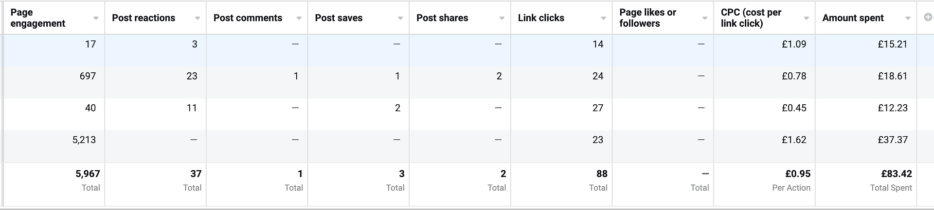
Task: Sort by the Link clicks header
Action: tap(541, 18)
